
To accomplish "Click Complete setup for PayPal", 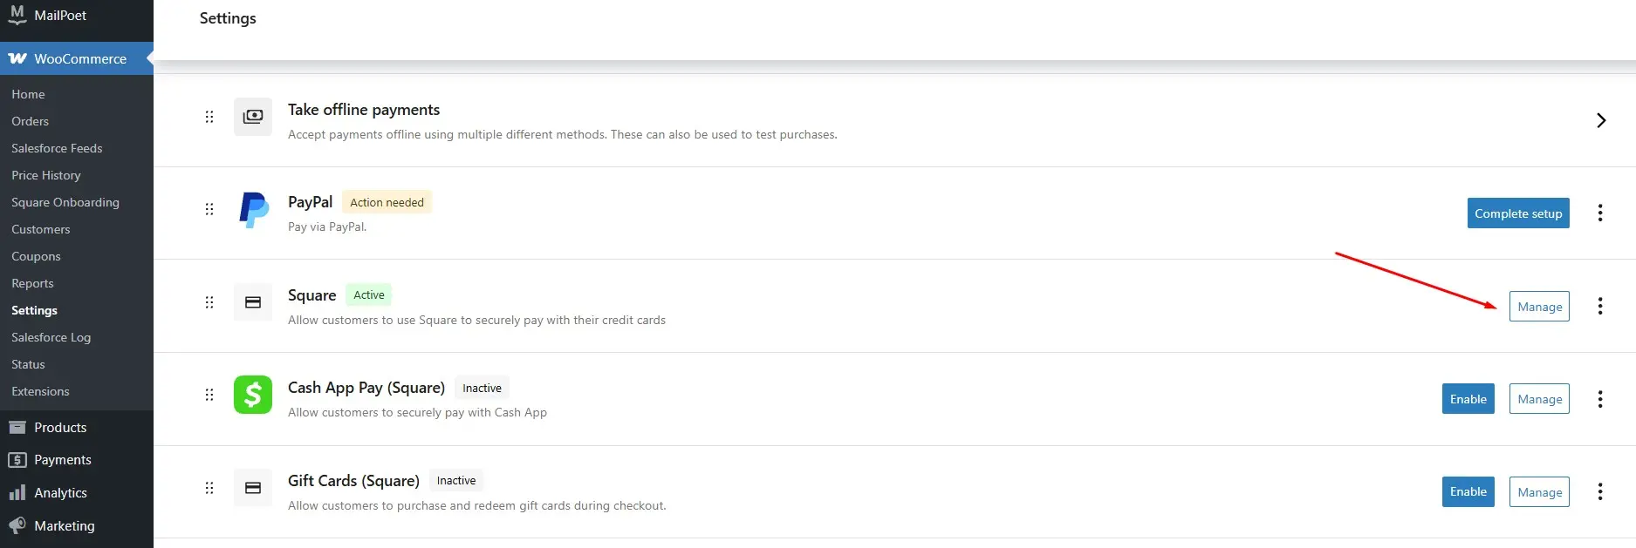I will point(1518,213).
